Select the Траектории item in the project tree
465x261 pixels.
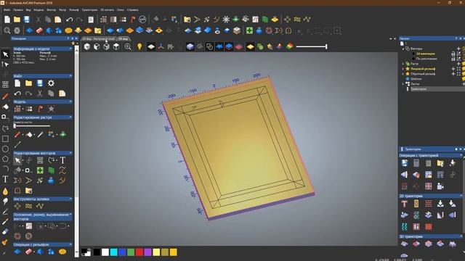pyautogui.click(x=418, y=88)
